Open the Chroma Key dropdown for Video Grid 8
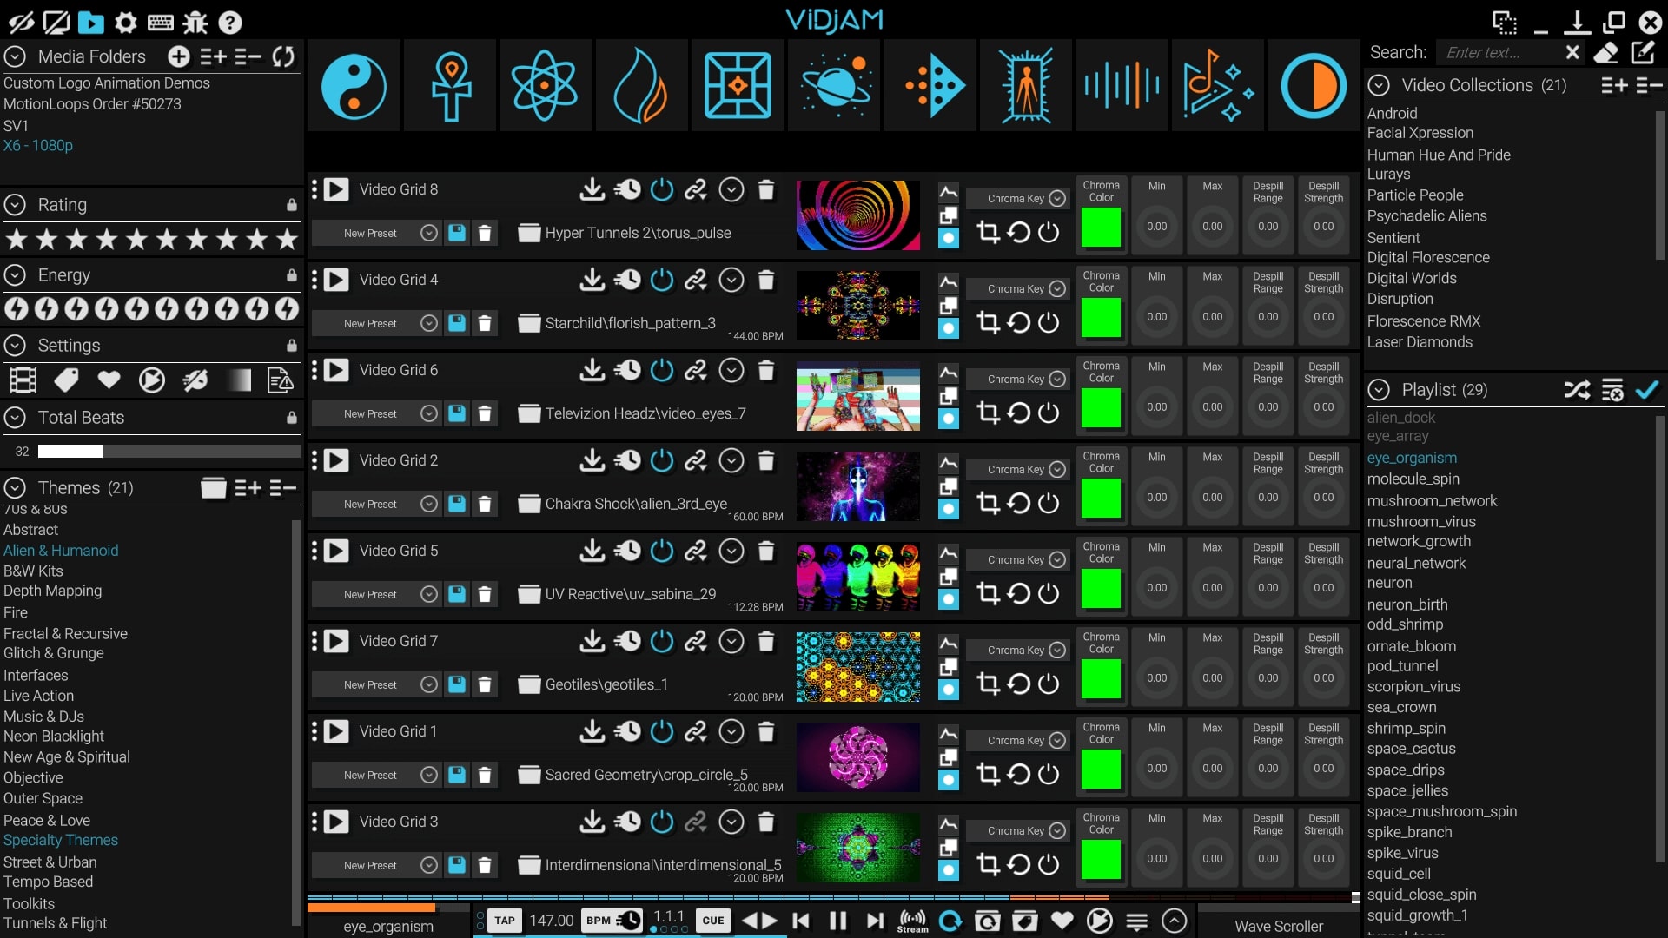Screen dimensions: 1668x938 (1058, 198)
